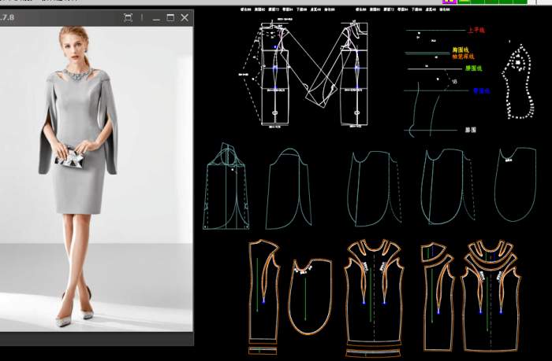Click the green swatch in top toolbar
Screen dimensions: 552x361
click(489, 2)
